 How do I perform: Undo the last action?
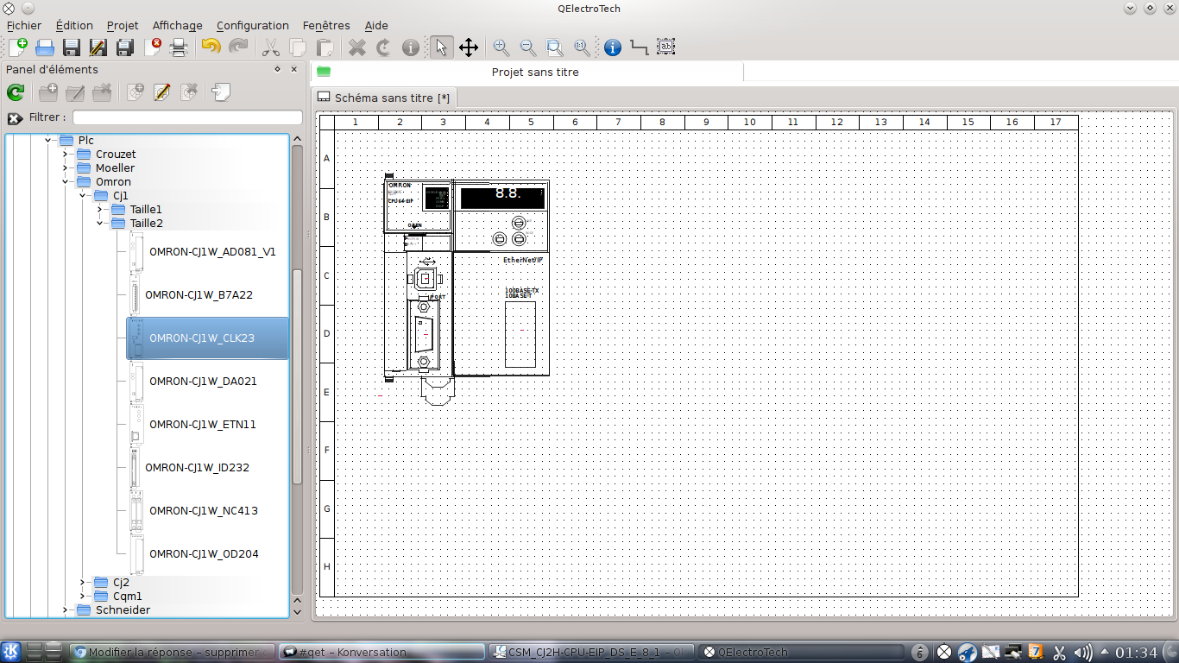tap(211, 47)
